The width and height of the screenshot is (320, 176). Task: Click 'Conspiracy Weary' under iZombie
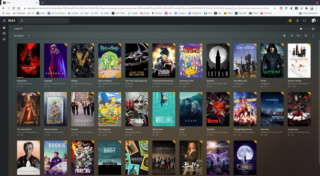(x=133, y=132)
